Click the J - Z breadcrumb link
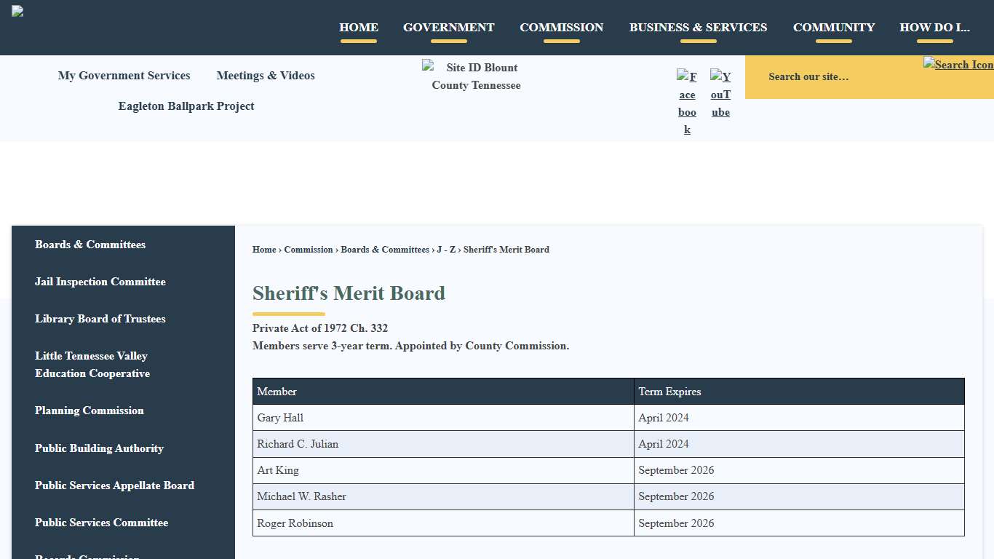 pos(445,250)
